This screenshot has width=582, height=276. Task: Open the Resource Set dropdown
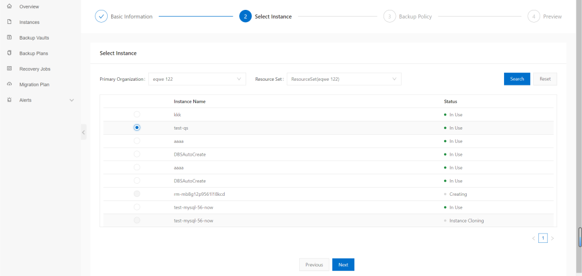(344, 79)
